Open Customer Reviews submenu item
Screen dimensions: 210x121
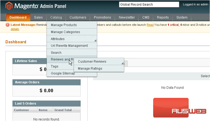[99, 62]
